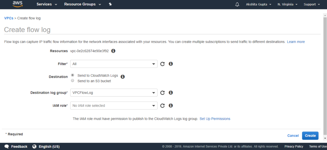Show the info icon beside Destination options
Viewport: 327px width, 150px height.
pos(123,77)
